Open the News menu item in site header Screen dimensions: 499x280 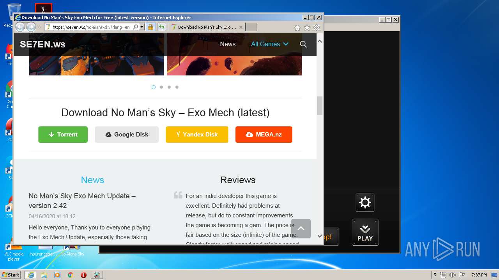pos(228,44)
